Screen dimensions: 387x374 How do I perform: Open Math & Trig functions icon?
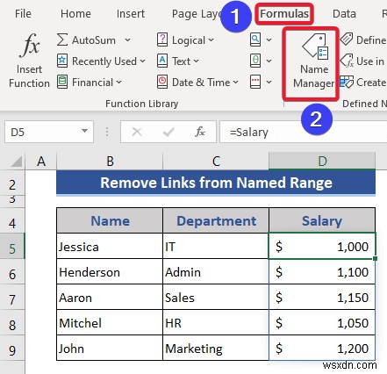[255, 61]
